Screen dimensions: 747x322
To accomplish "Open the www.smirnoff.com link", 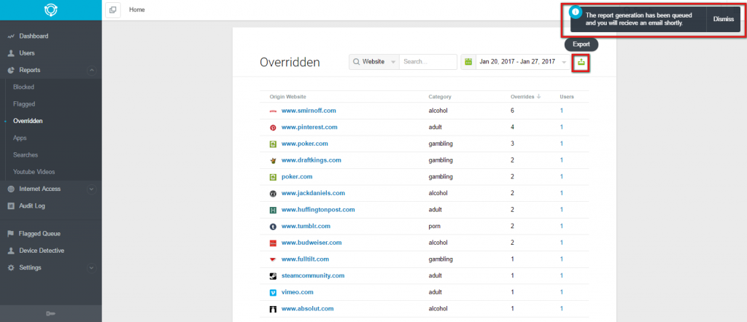I will pos(309,110).
